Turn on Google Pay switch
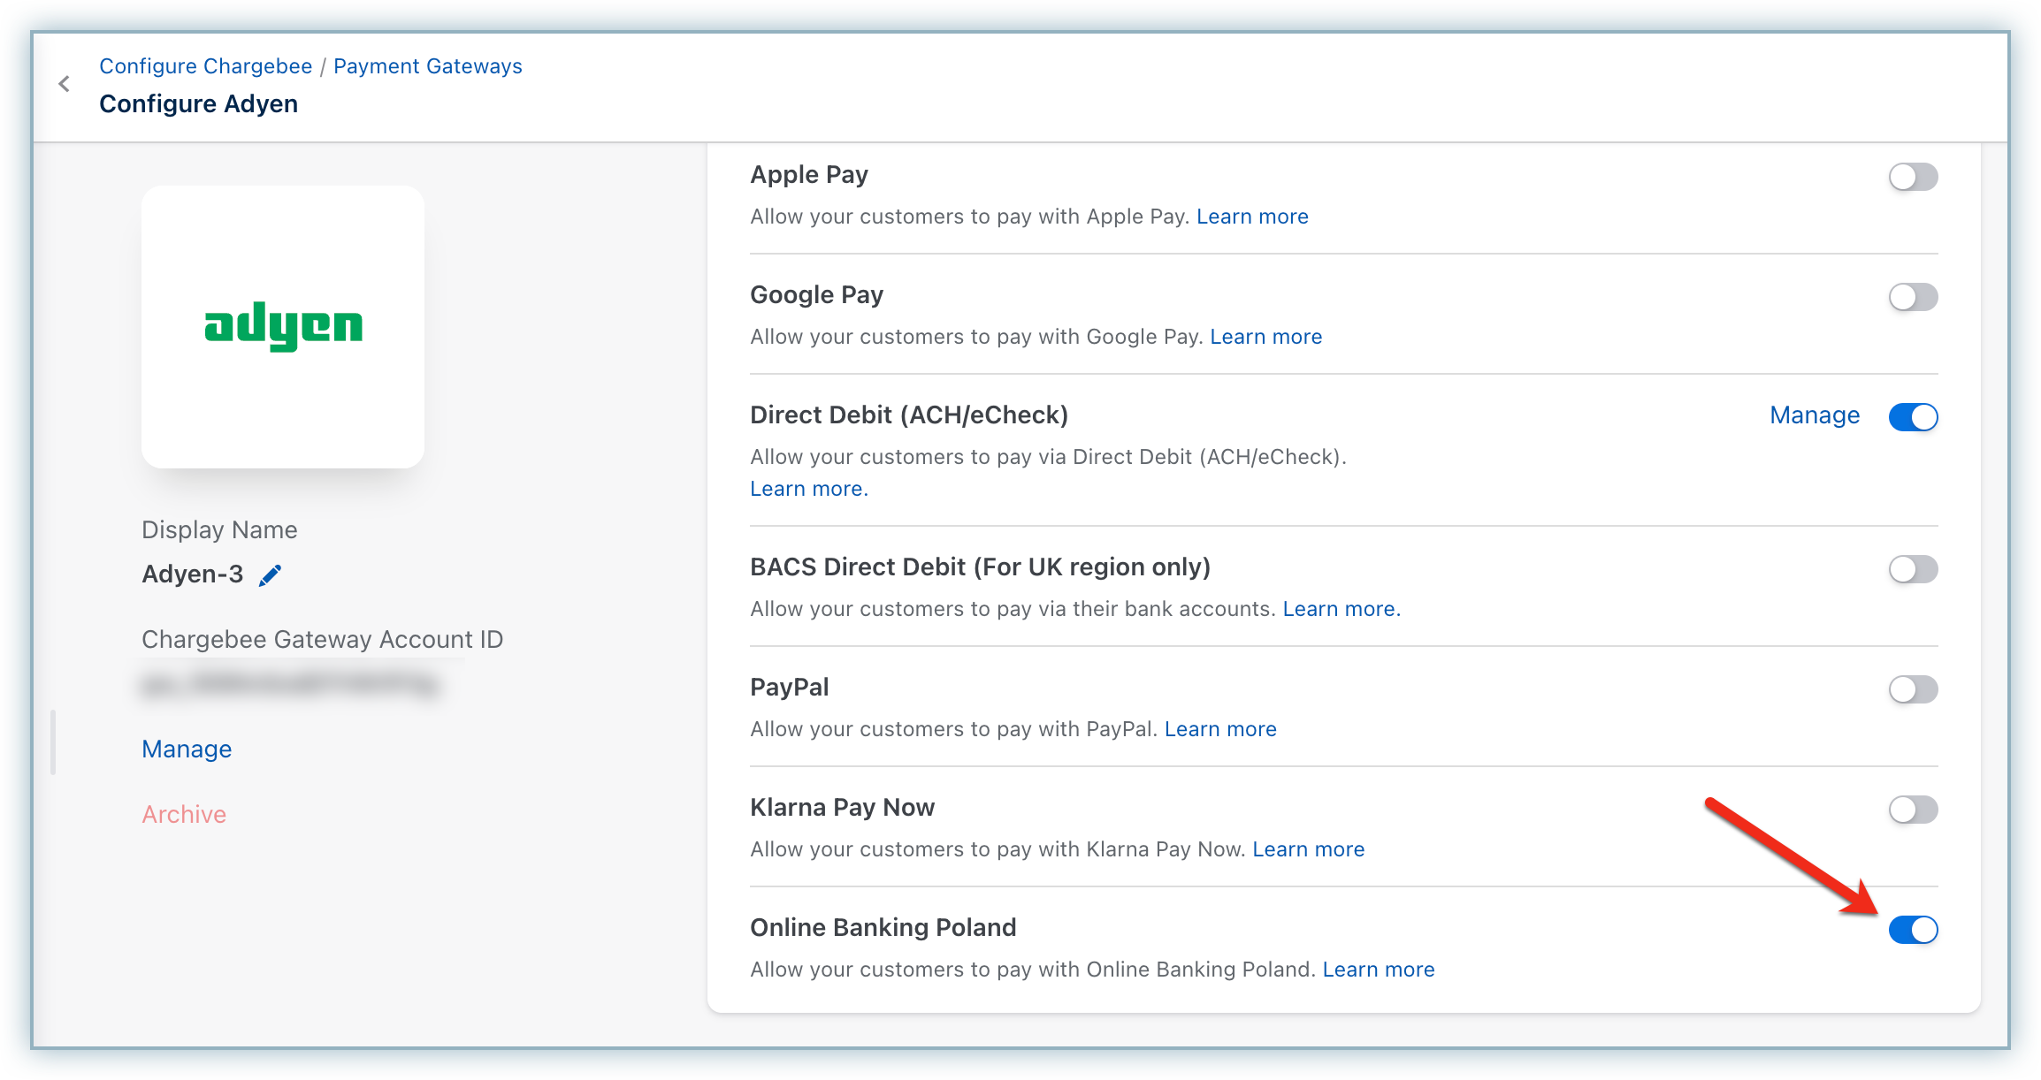The image size is (2041, 1080). [x=1913, y=297]
